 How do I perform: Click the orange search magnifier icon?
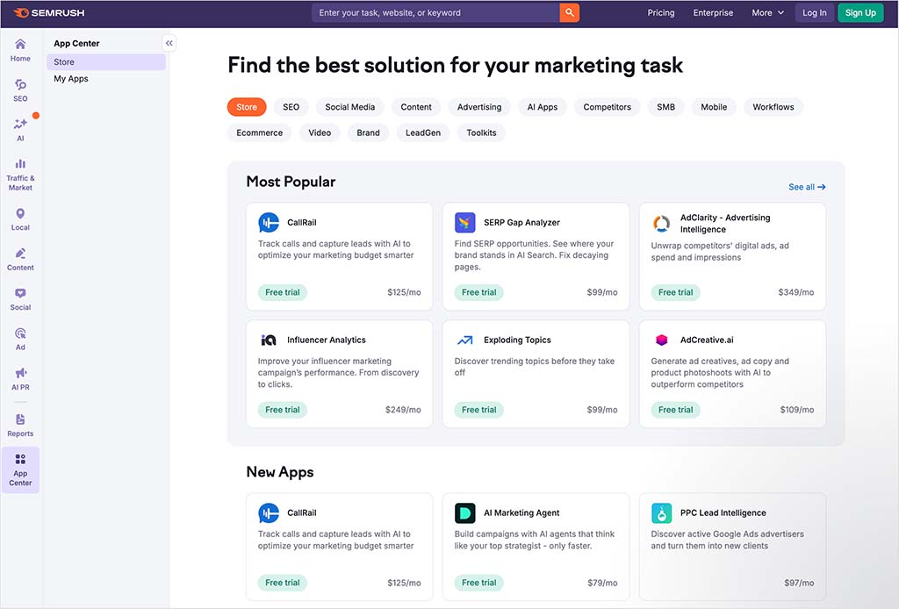click(x=569, y=12)
